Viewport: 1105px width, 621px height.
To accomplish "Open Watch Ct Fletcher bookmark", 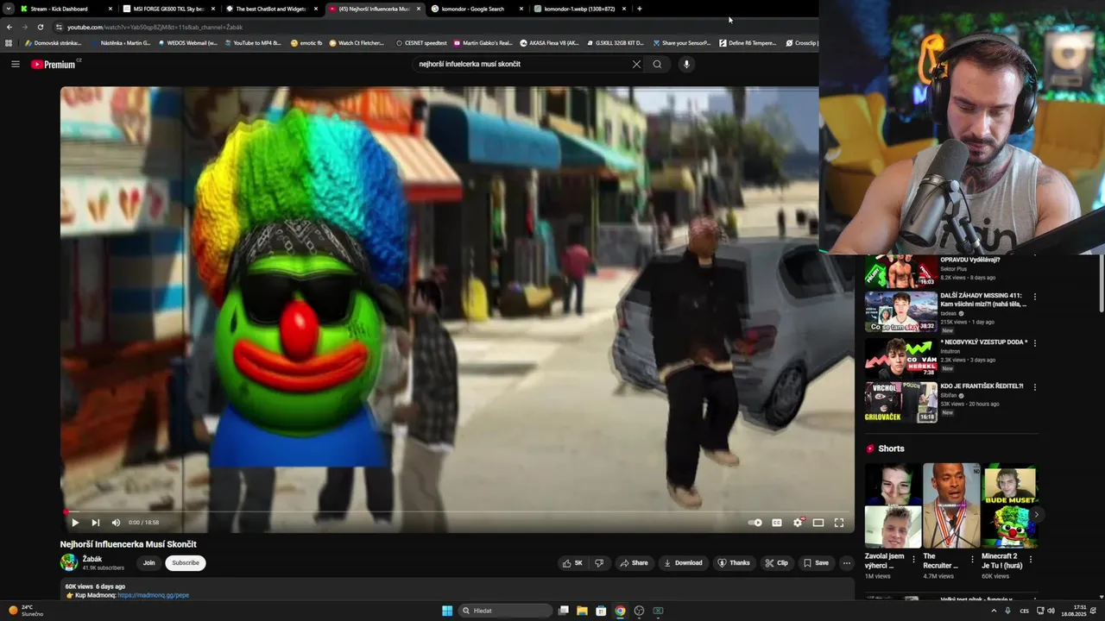I will click(x=357, y=42).
